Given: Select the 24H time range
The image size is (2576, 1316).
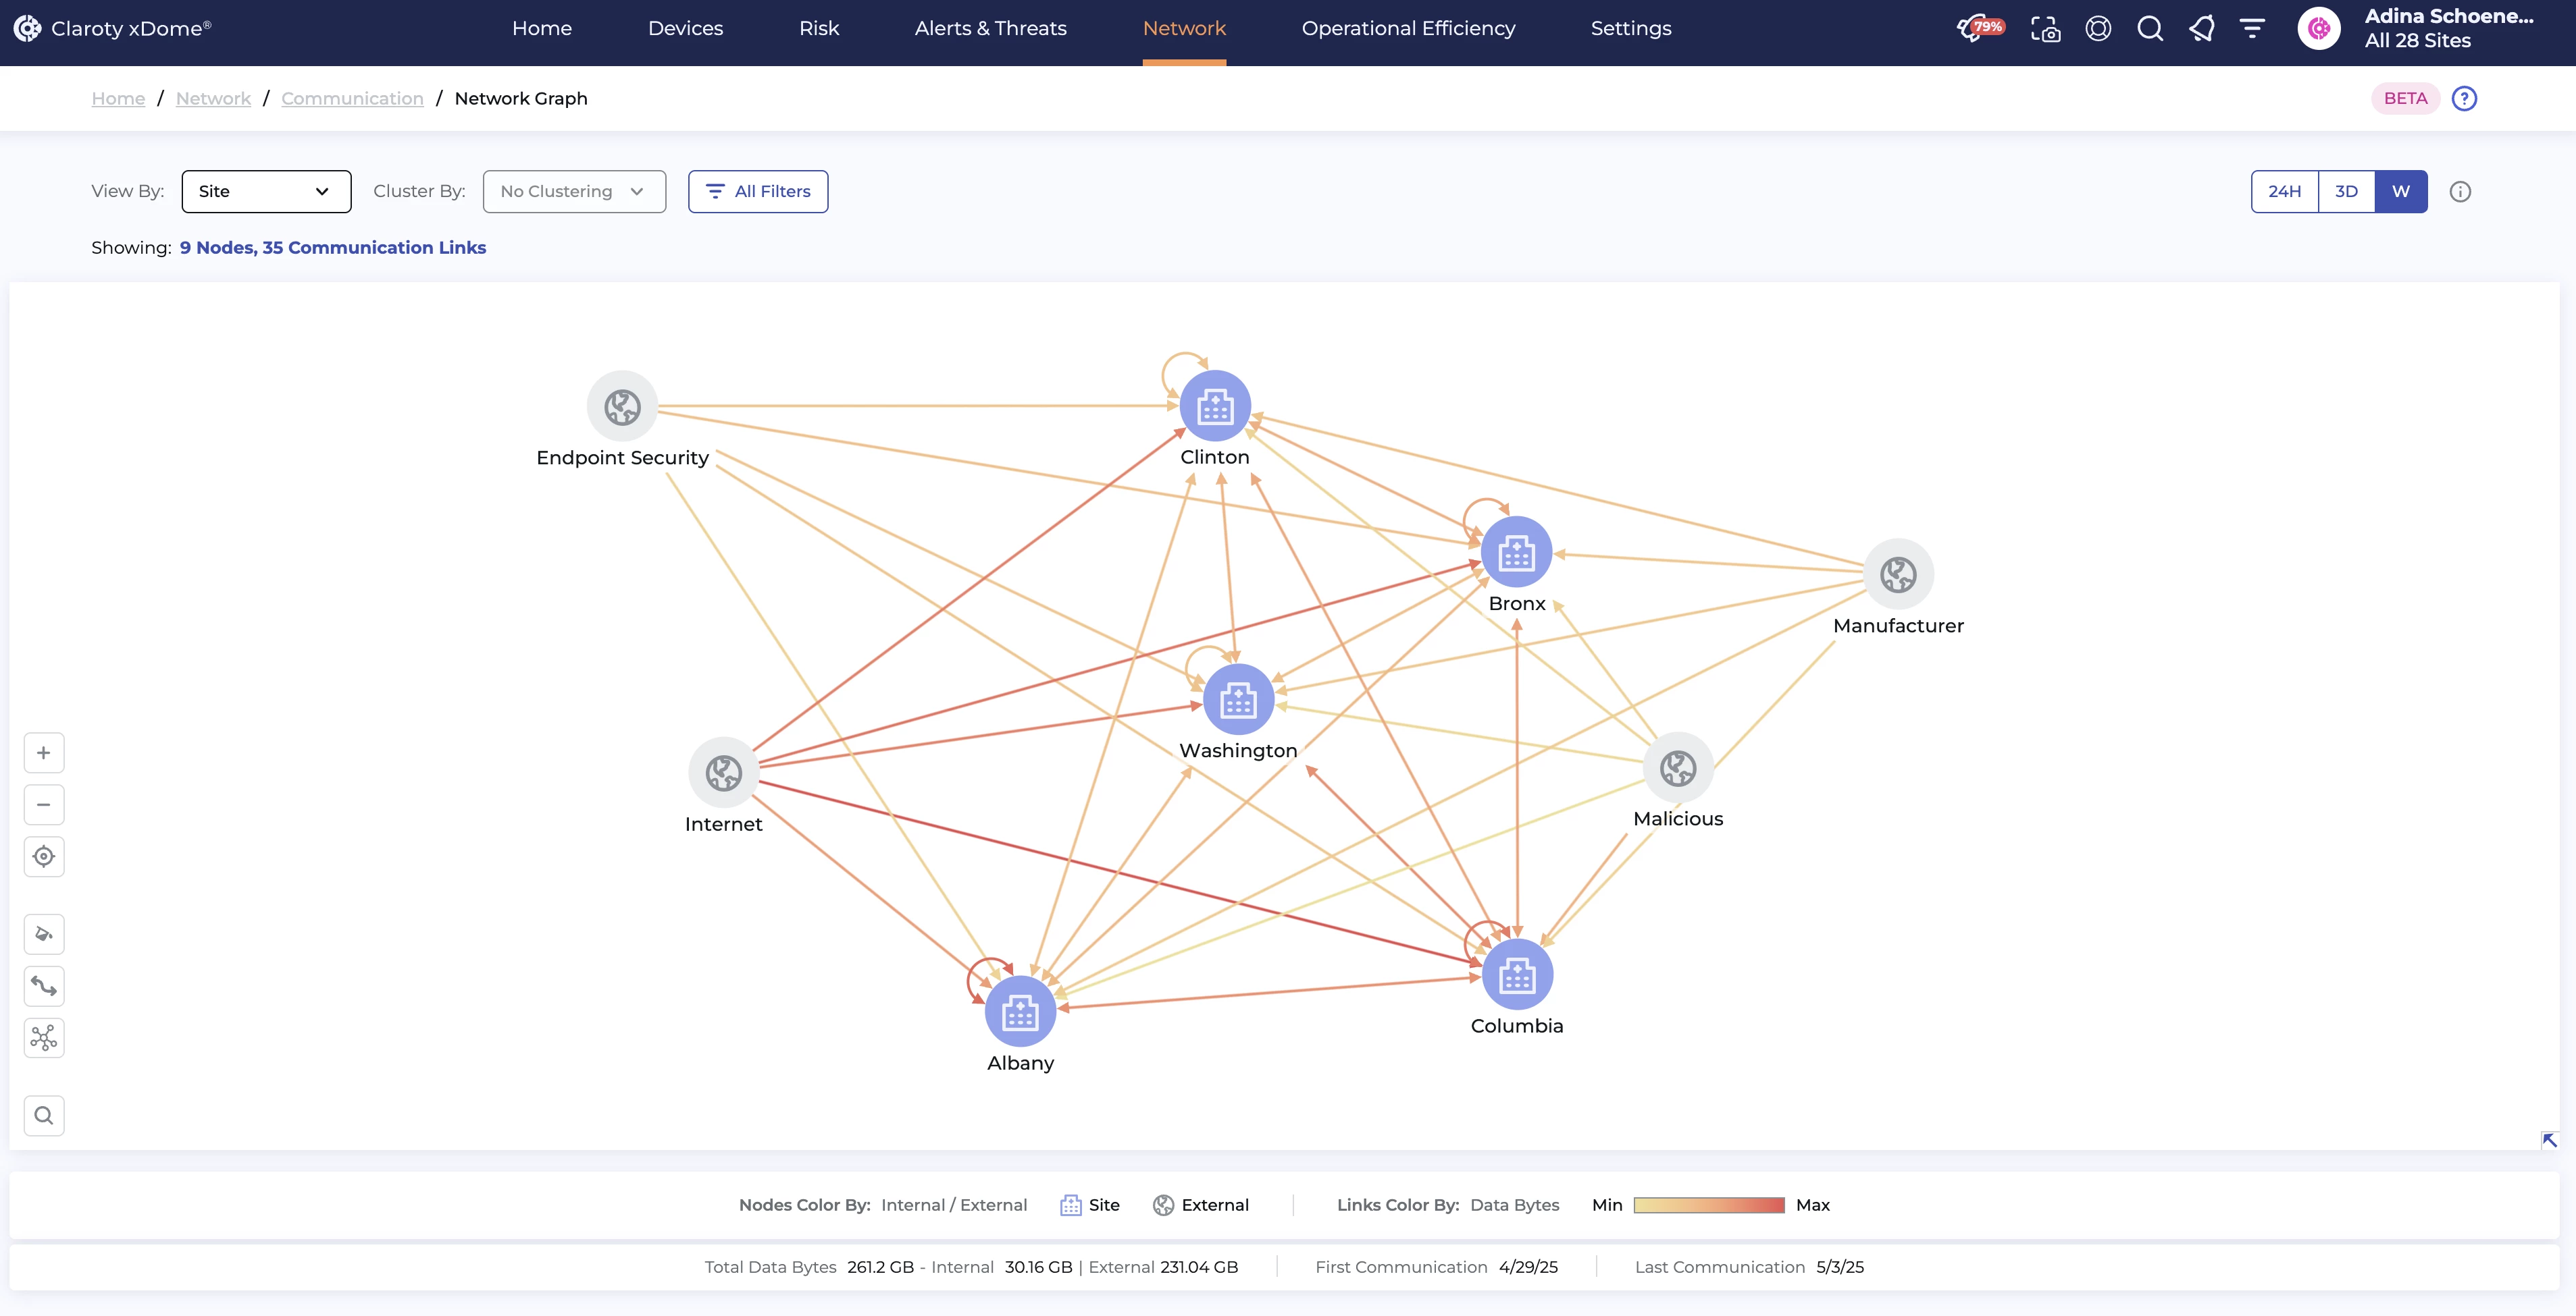Looking at the screenshot, I should [2284, 191].
